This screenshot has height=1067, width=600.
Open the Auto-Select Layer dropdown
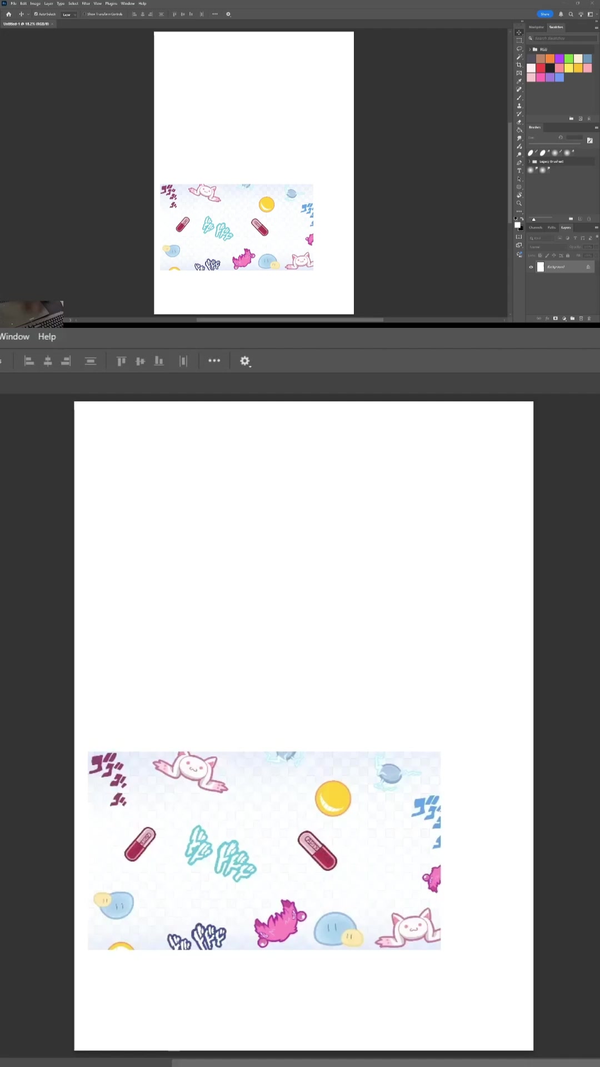[x=69, y=14]
